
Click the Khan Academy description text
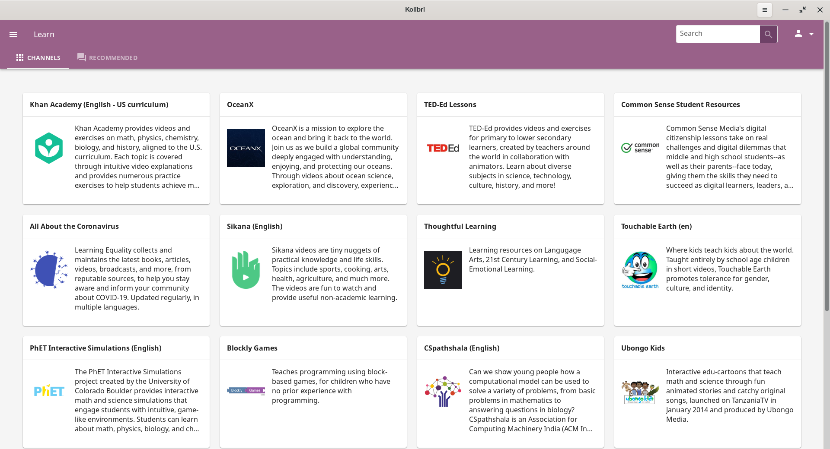coord(138,157)
